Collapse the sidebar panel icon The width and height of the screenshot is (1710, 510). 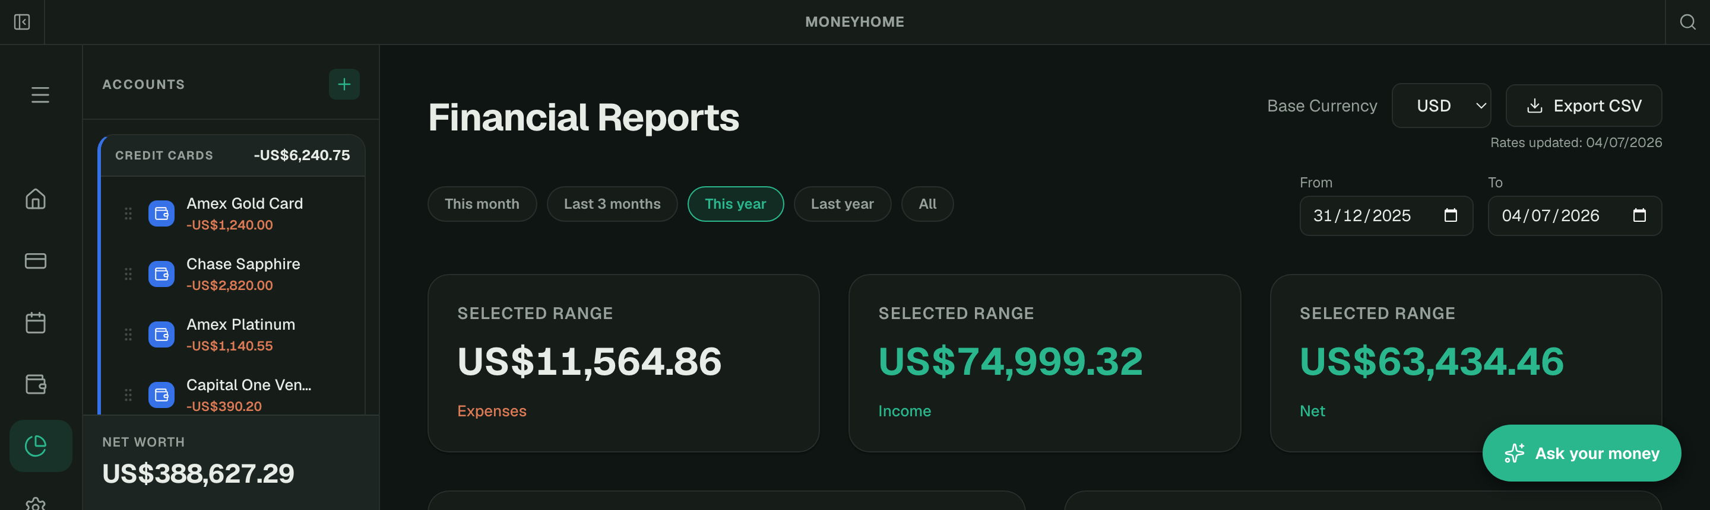coord(22,22)
